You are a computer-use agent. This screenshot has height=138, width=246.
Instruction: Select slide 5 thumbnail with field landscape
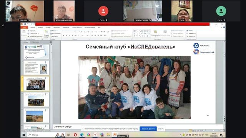coord(36,116)
